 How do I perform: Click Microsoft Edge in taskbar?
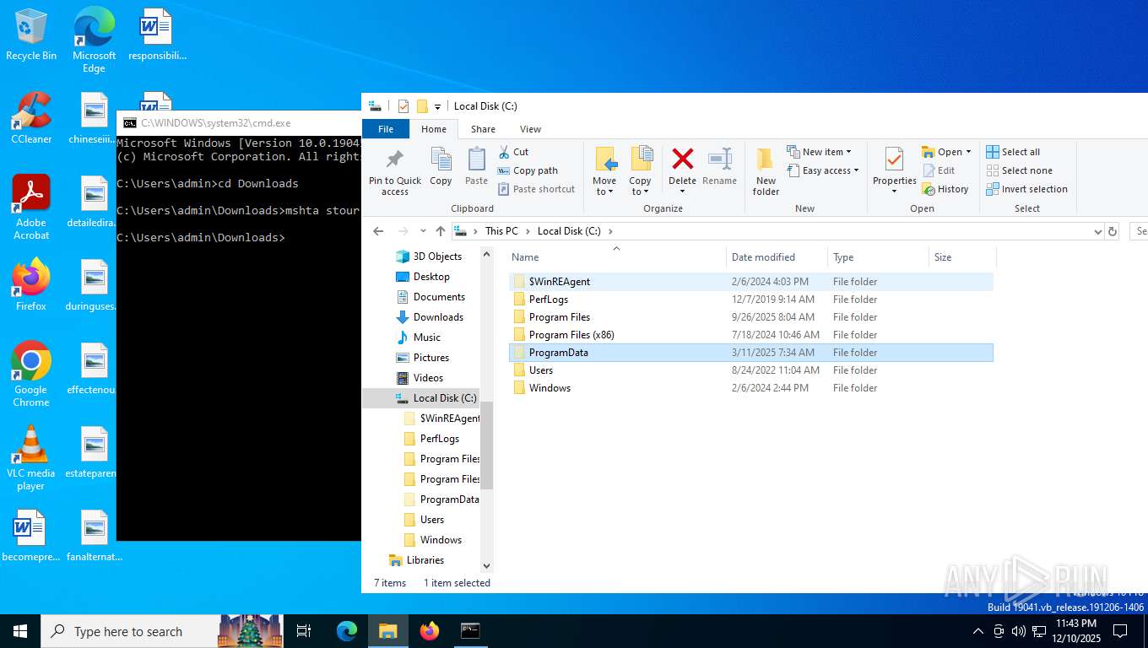[347, 631]
